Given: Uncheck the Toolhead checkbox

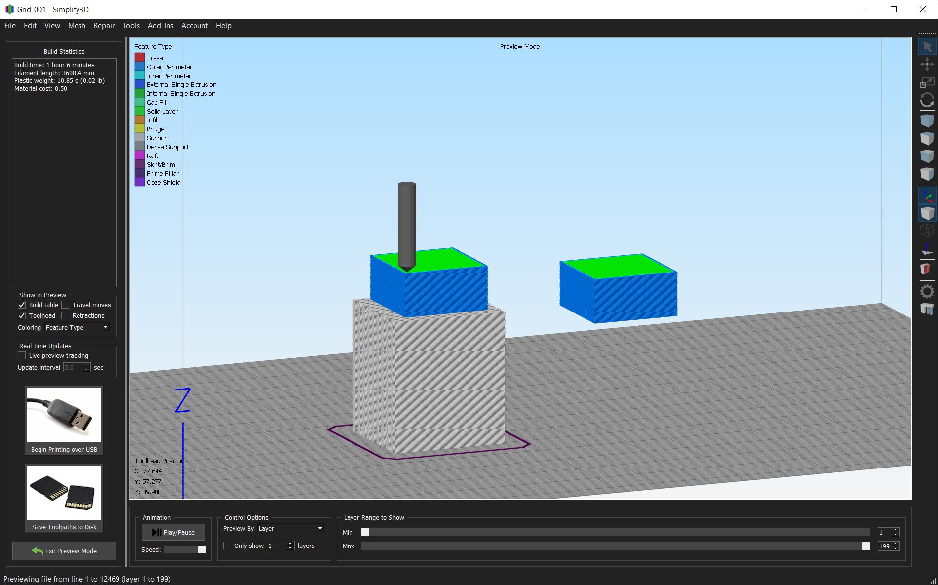Looking at the screenshot, I should (x=22, y=315).
